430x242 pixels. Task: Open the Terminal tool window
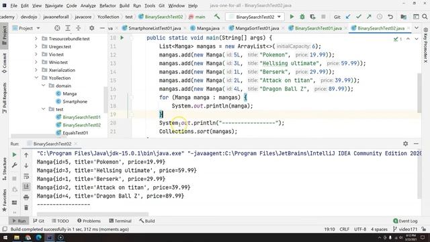120,220
